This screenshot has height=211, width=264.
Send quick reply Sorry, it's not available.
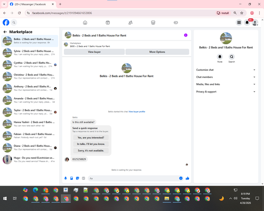(x=91, y=150)
